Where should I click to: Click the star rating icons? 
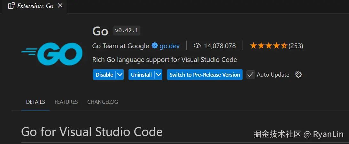[x=269, y=46]
